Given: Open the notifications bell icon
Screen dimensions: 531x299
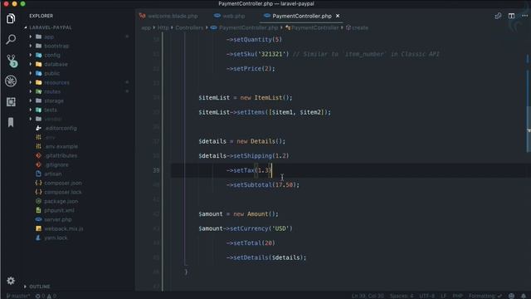Looking at the screenshot, I should [524, 296].
